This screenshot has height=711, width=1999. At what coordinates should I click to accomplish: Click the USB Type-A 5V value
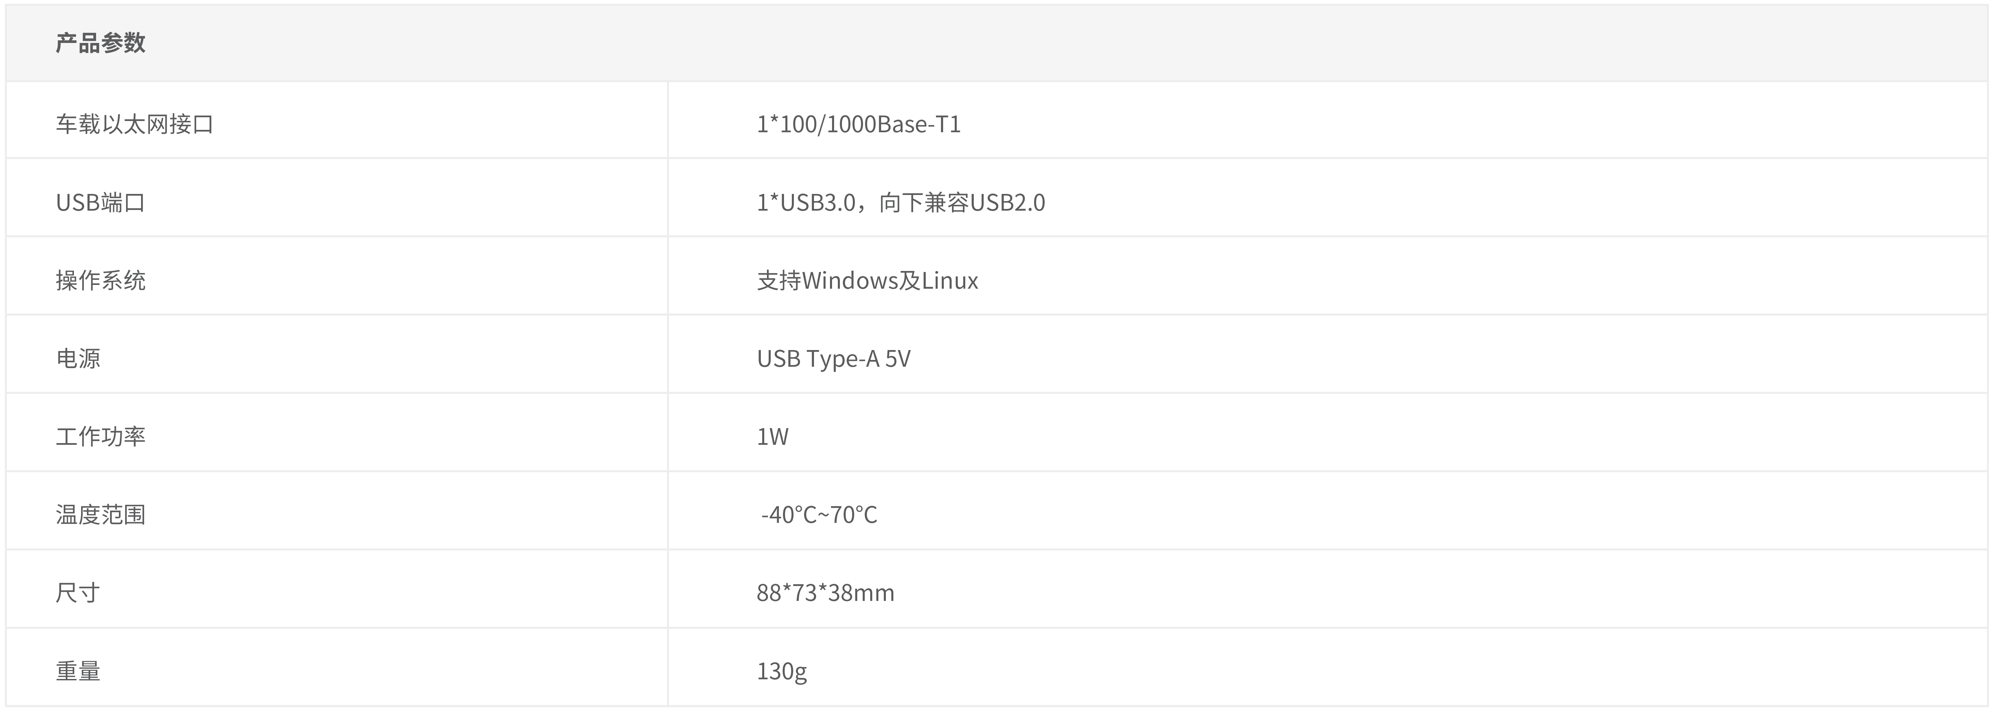tap(833, 359)
